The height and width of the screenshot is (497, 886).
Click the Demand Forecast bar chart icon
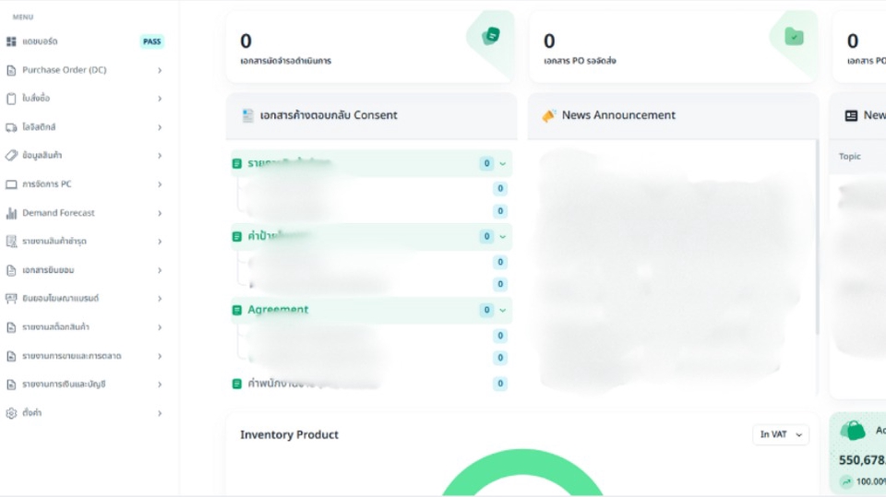[x=11, y=213]
